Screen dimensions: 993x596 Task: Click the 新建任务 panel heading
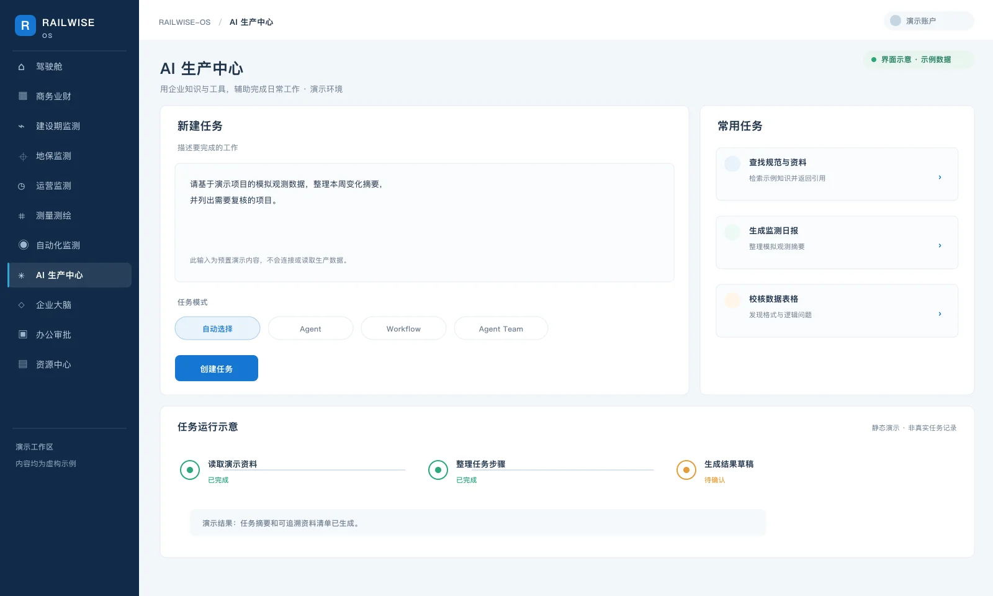click(x=200, y=126)
